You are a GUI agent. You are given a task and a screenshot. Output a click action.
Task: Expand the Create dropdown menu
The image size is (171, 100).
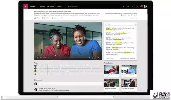[59, 7]
